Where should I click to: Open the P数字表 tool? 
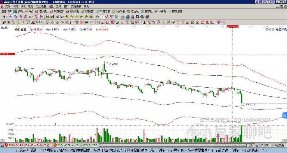tap(72, 11)
